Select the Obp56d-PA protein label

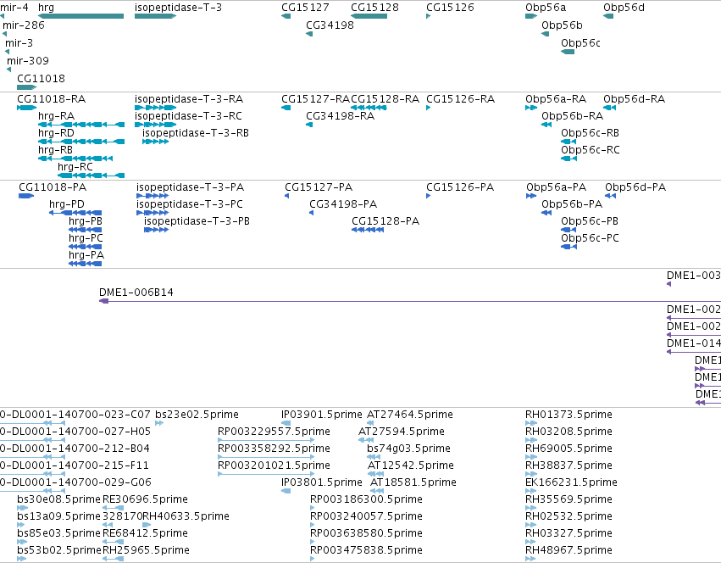[x=635, y=187]
